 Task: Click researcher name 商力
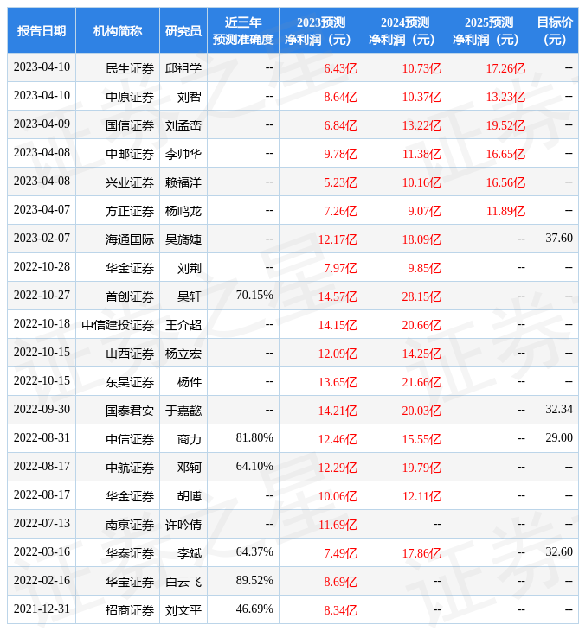[190, 439]
